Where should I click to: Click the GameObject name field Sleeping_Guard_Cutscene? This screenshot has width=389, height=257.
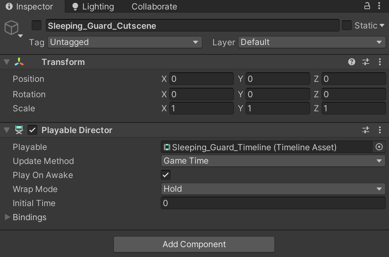coord(192,26)
